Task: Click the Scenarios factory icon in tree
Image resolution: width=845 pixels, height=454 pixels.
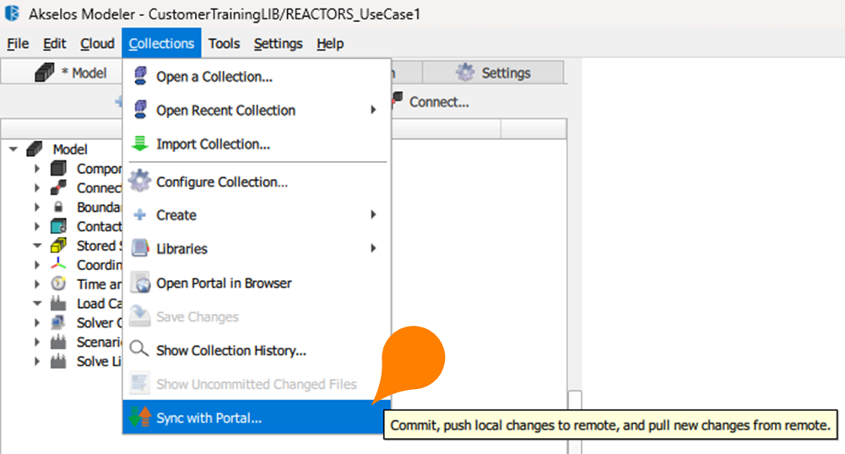Action: pos(58,342)
